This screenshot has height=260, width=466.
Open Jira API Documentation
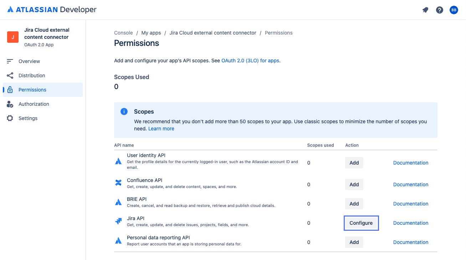coord(411,223)
